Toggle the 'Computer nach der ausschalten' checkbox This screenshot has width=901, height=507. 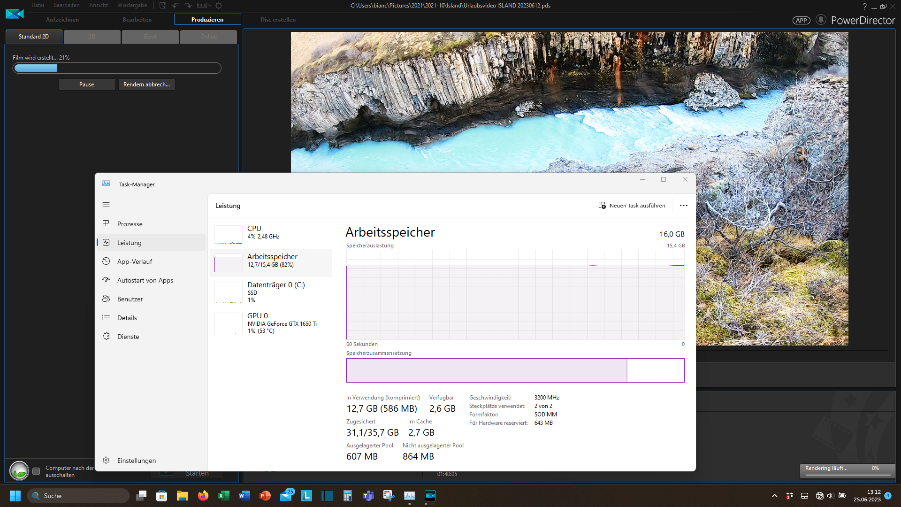tap(36, 471)
